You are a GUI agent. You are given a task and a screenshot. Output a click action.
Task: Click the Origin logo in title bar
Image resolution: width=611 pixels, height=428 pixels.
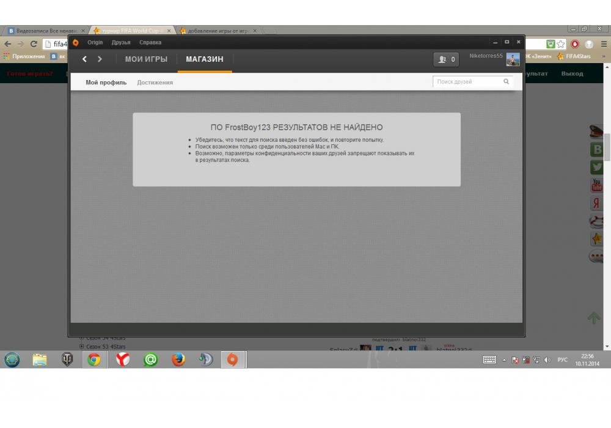pos(76,43)
